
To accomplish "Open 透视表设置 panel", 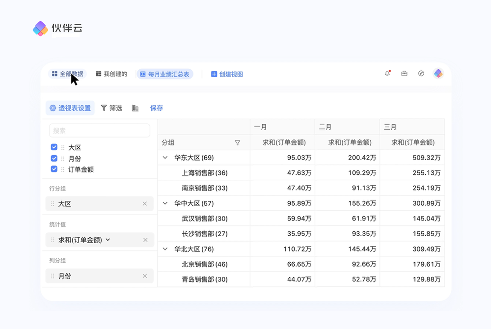I will click(70, 108).
